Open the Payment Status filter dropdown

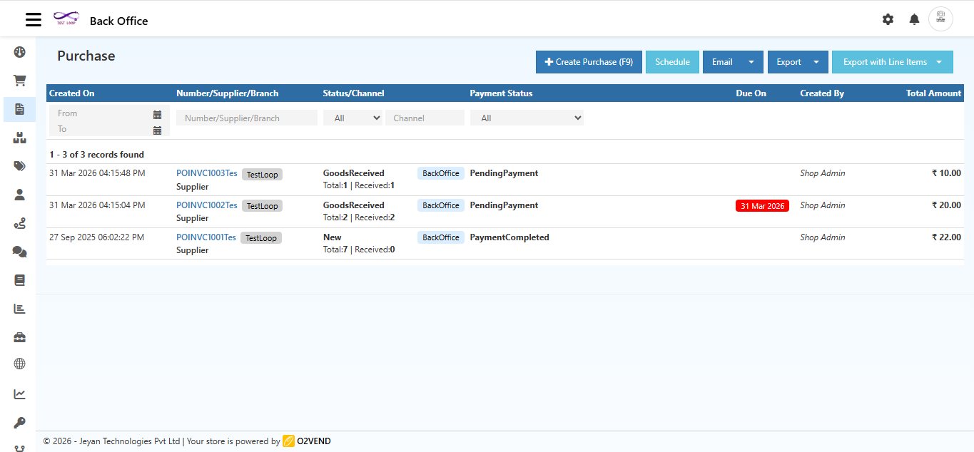527,117
